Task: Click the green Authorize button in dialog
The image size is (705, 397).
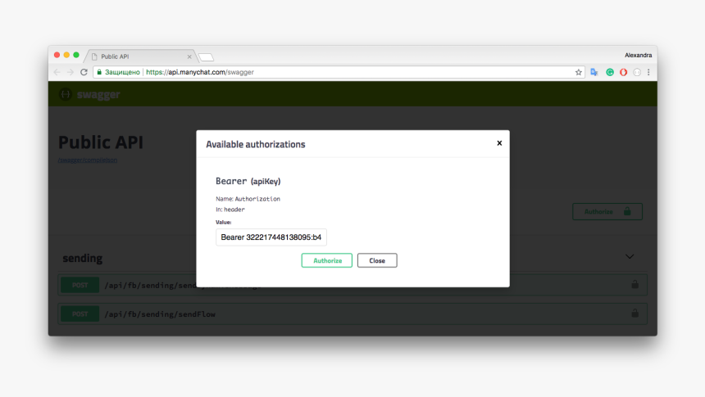Action: coord(326,260)
